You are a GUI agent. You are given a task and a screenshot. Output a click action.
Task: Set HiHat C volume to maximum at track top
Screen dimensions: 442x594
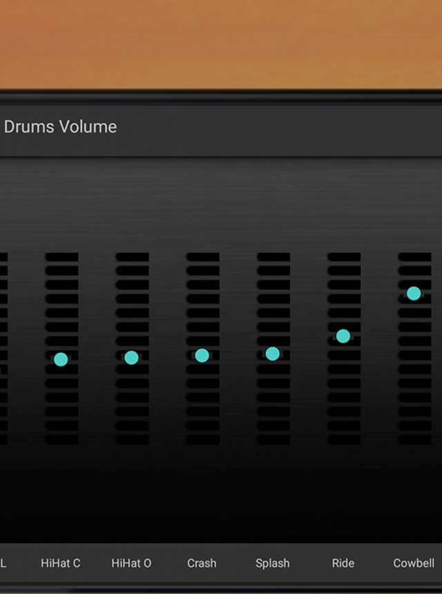click(x=61, y=258)
